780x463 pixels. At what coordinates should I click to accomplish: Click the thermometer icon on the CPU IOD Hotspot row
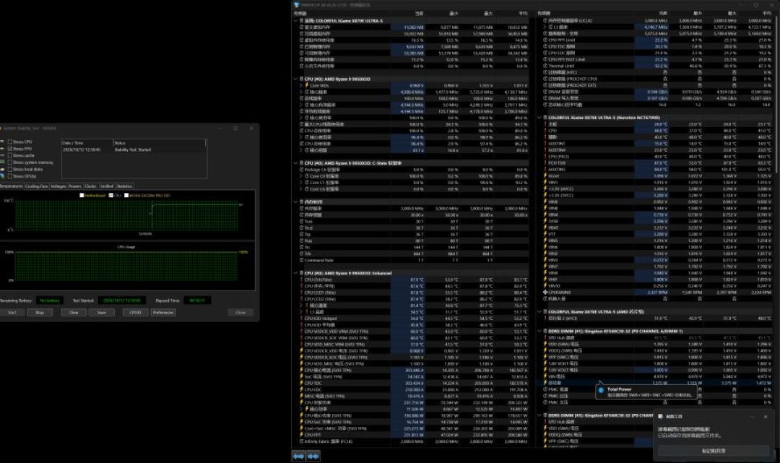pos(301,319)
